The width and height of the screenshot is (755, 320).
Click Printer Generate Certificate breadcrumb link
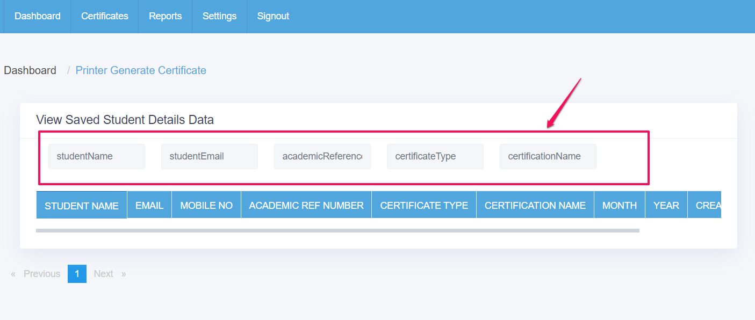tap(141, 70)
